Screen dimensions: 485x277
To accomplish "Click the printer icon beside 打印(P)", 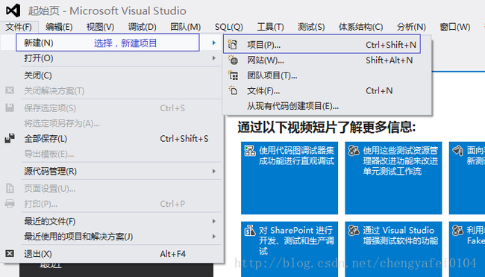I will point(10,203).
